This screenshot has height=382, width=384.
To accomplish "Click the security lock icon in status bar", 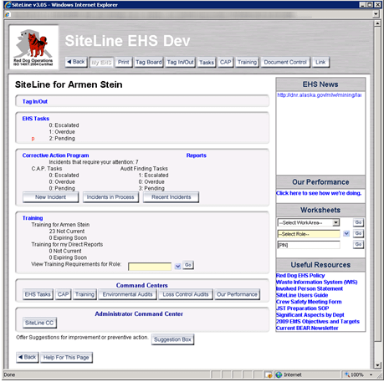I will coord(269,374).
